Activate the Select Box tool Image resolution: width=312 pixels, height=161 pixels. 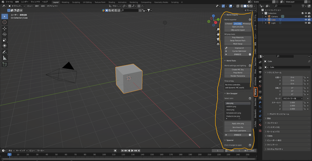(5, 16)
